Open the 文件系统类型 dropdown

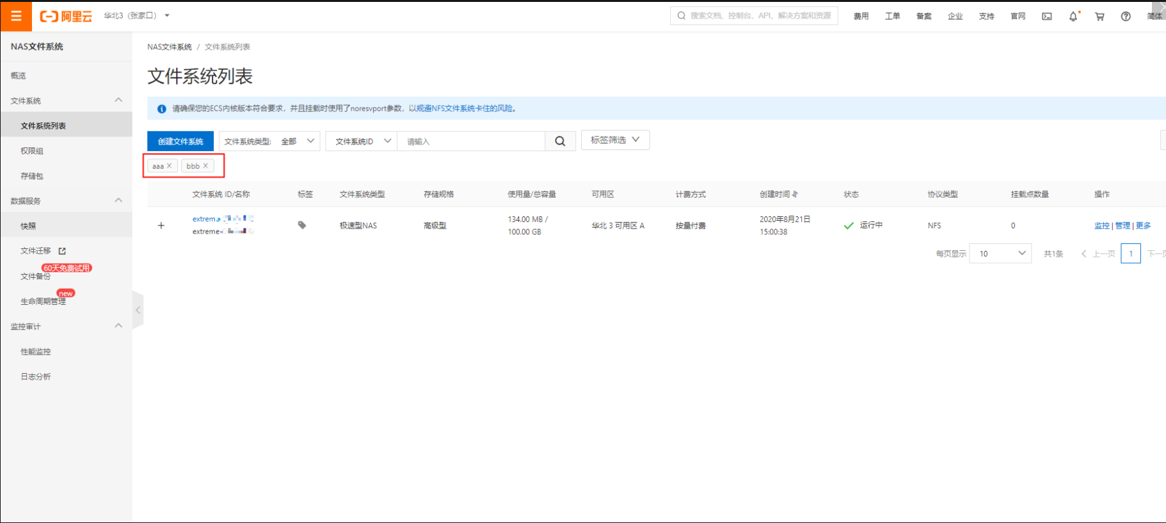click(x=269, y=141)
